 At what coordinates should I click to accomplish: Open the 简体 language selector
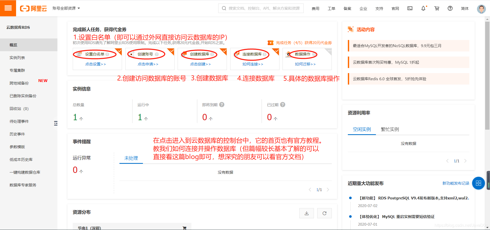pos(465,8)
